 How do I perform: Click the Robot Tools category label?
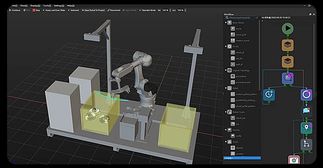point(239,112)
